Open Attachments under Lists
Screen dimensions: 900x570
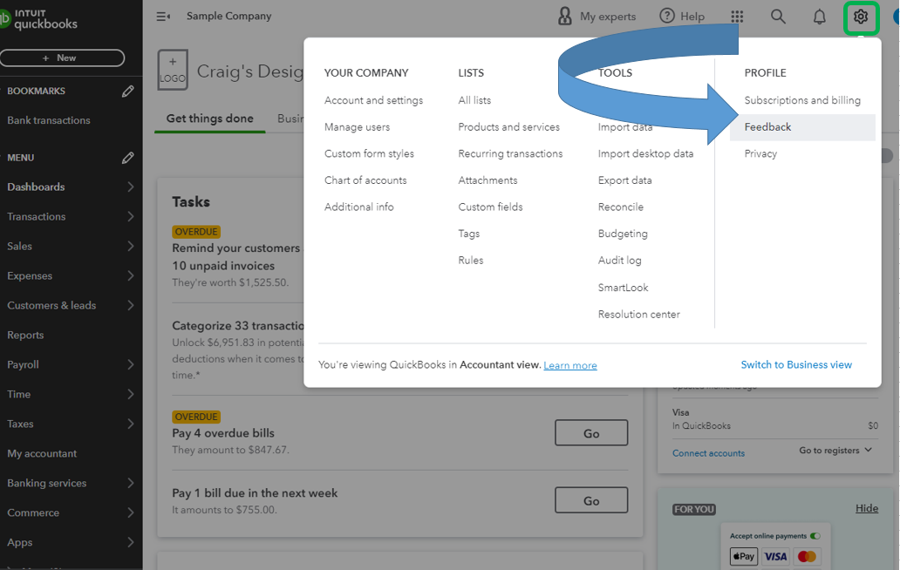coord(487,180)
